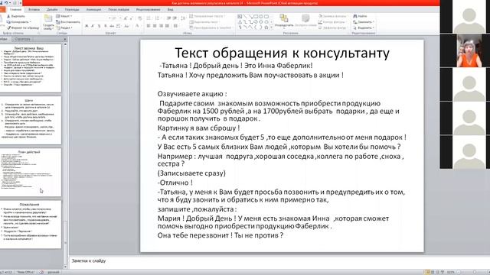Select the text box shape icon
Viewport: 490px width, 275px height.
tap(240, 17)
